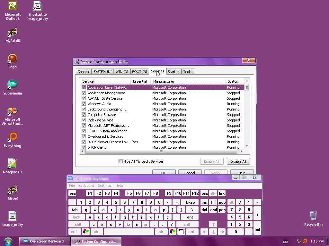This screenshot has height=246, width=329.
Task: Switch to the Startup tab
Action: 173,72
